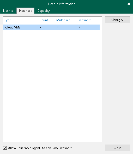
Task: Close the dialog with the X icon
Action: pos(129,4)
